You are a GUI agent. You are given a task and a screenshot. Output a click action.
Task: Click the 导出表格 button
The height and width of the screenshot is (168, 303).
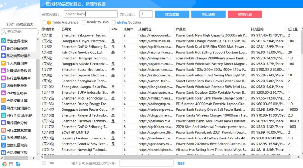click(209, 14)
